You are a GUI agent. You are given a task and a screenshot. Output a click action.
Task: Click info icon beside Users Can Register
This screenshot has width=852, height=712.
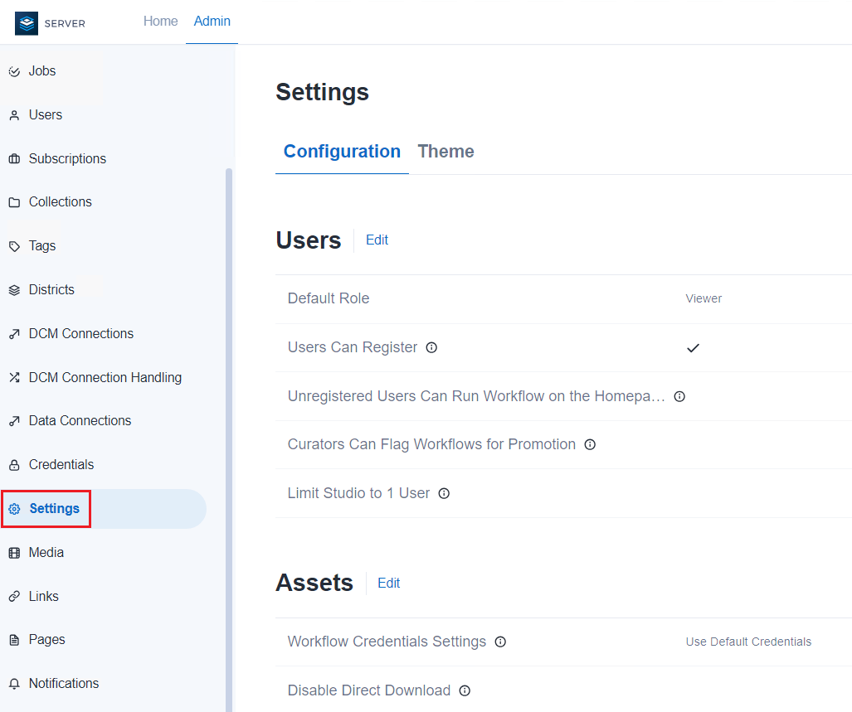pyautogui.click(x=431, y=347)
